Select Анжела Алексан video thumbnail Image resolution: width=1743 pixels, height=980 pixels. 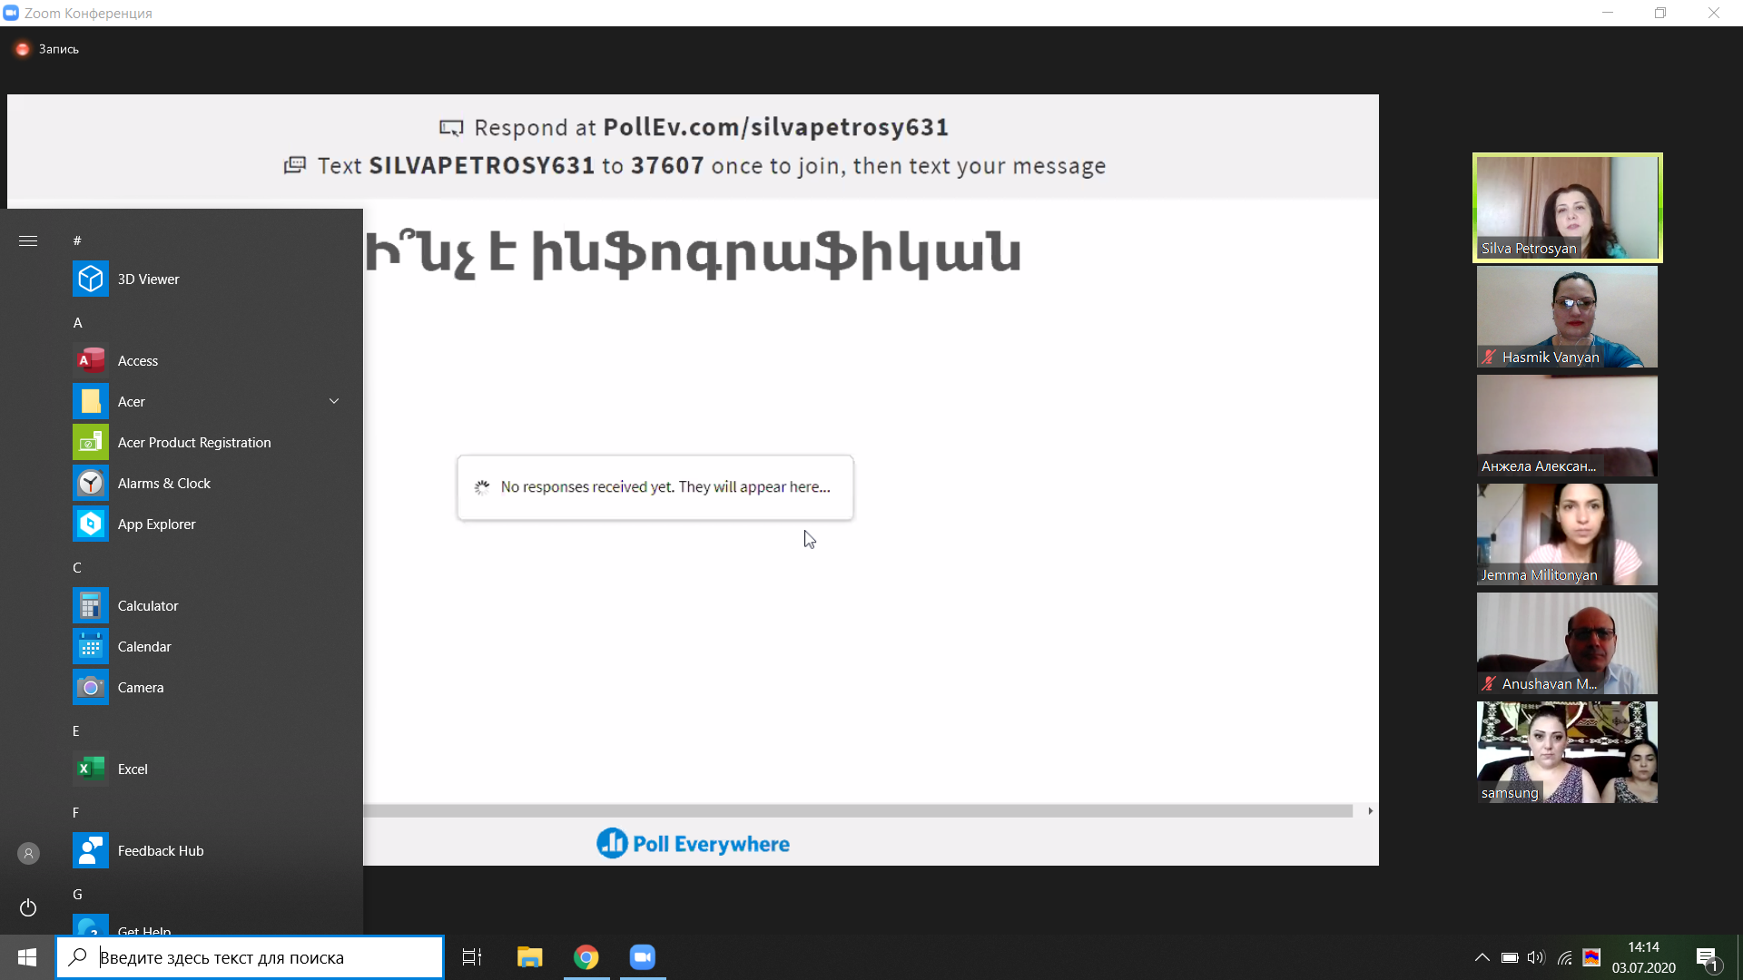tap(1567, 426)
